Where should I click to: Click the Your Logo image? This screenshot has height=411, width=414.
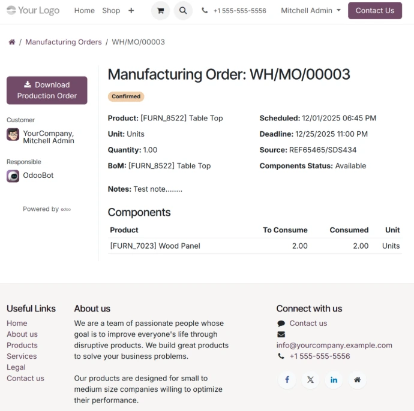(33, 10)
